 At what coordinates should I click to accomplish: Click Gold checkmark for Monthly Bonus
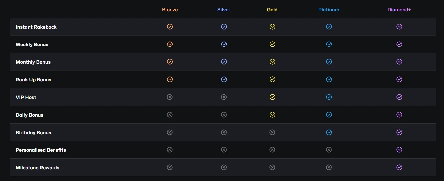point(272,62)
